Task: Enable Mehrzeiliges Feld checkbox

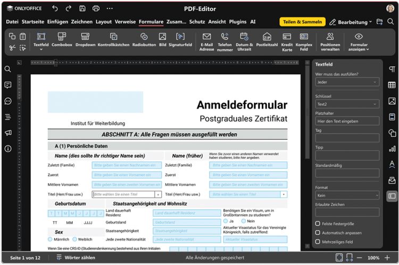Action: coord(318,242)
